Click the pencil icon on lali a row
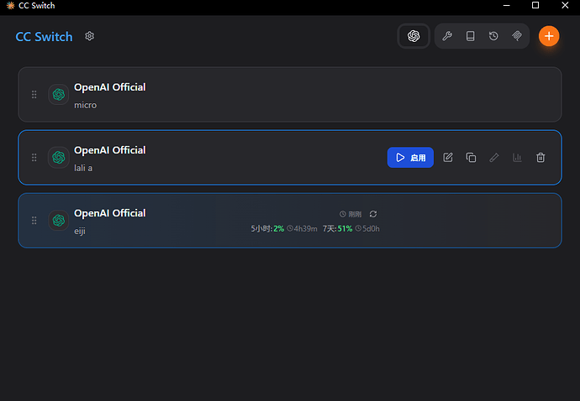Image resolution: width=580 pixels, height=401 pixels. pyautogui.click(x=494, y=158)
